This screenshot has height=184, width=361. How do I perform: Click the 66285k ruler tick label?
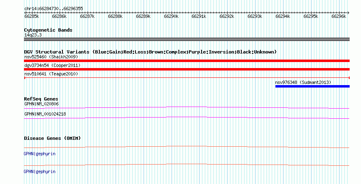32,16
